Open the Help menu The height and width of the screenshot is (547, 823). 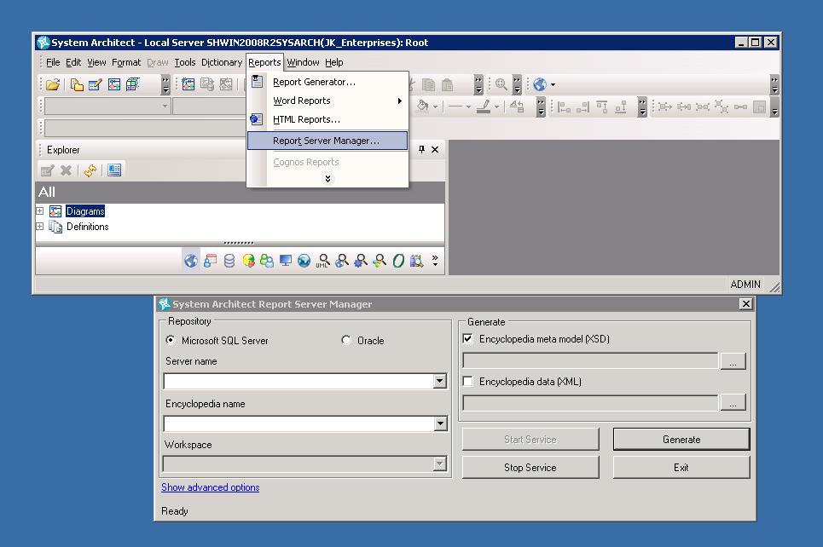coord(333,62)
